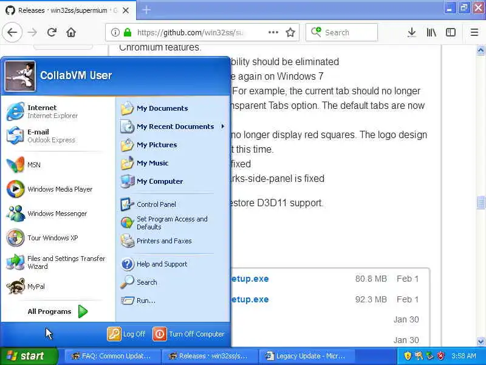486x365 pixels.
Task: Expand My Recent Documents submenu
Action: [x=173, y=127]
